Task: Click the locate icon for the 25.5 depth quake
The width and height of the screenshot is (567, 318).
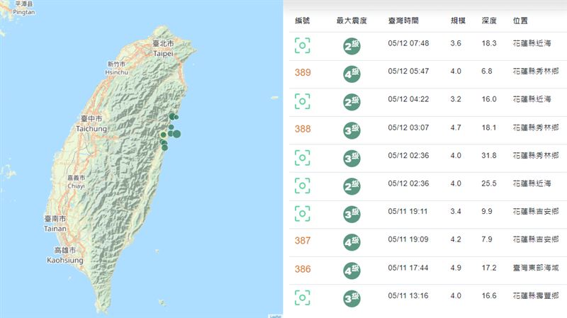Action: pos(303,186)
